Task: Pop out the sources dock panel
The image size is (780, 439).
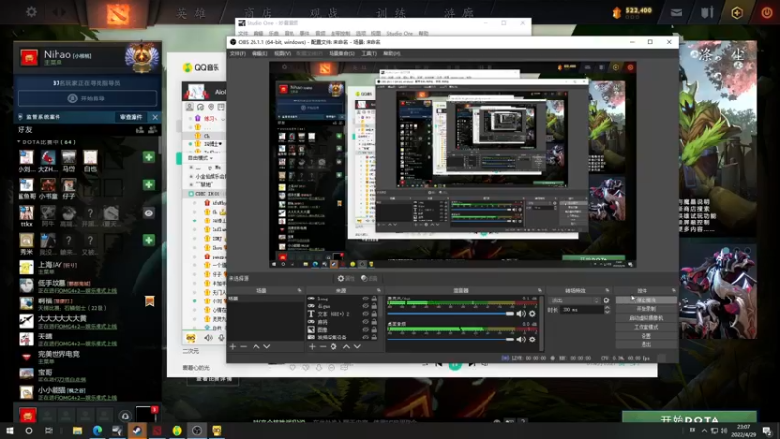Action: [x=379, y=290]
